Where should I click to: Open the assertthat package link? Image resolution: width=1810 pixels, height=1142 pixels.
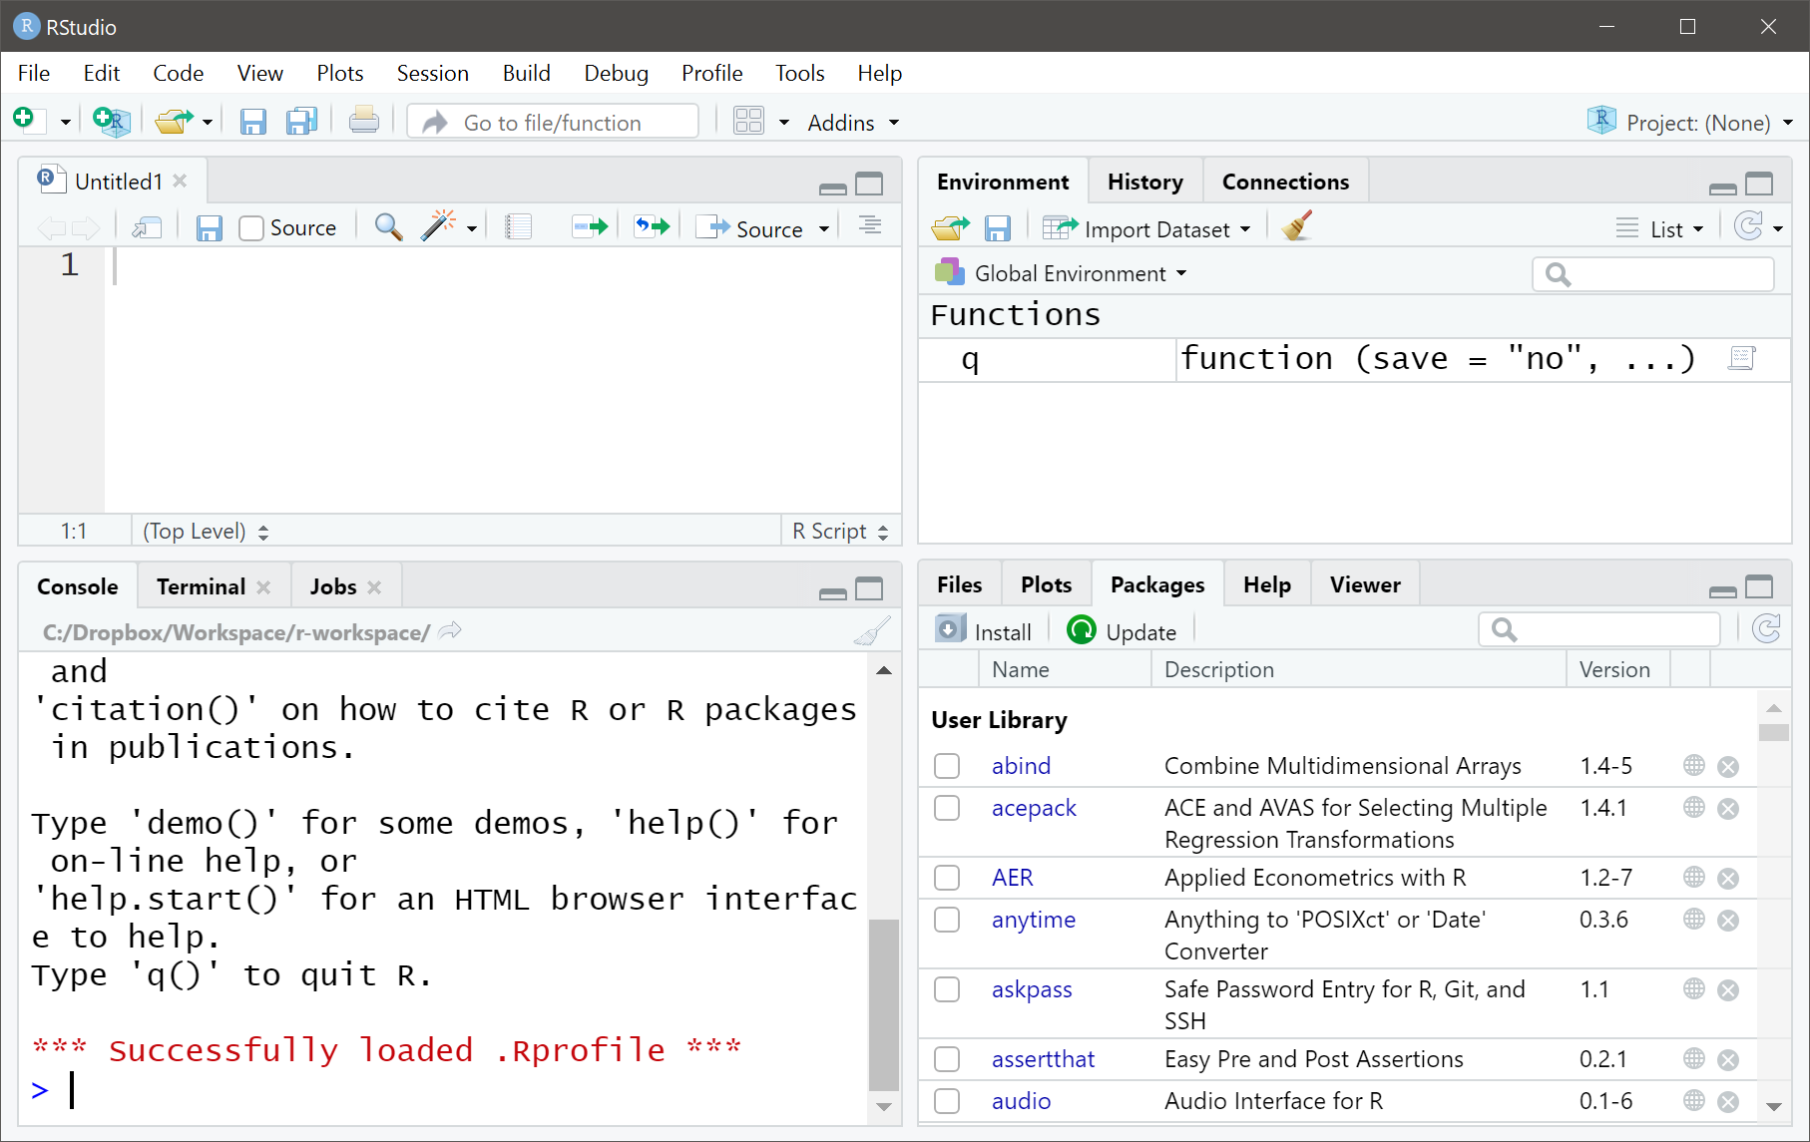coord(1043,1059)
